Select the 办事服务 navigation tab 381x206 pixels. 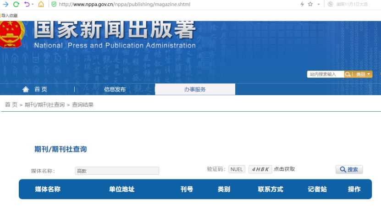coord(195,89)
